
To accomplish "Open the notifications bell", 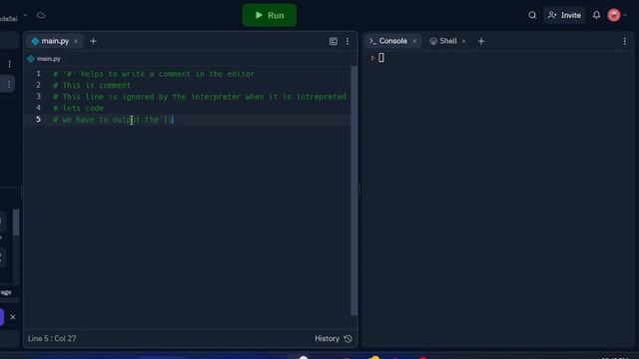I will tap(597, 16).
